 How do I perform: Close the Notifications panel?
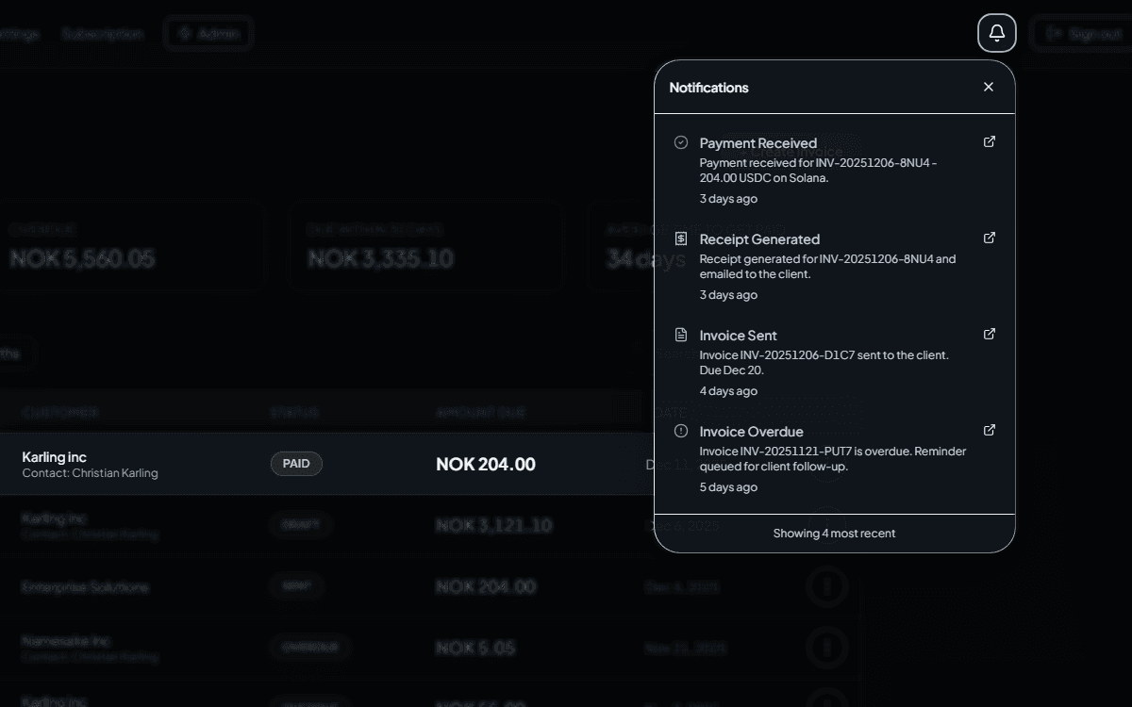point(988,86)
